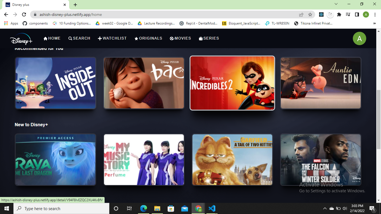381x214 pixels.
Task: Open the components GitHub bookmark
Action: coord(35,23)
